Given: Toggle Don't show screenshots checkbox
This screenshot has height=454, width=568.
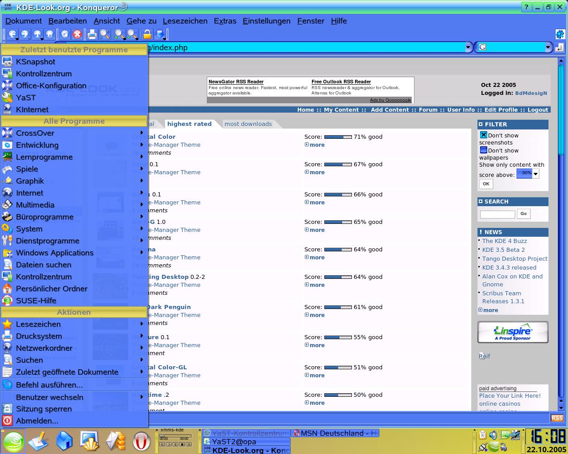Looking at the screenshot, I should [x=484, y=135].
